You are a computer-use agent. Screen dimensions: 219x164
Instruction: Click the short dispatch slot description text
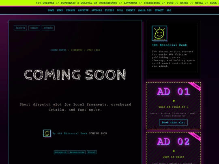coord(75,107)
